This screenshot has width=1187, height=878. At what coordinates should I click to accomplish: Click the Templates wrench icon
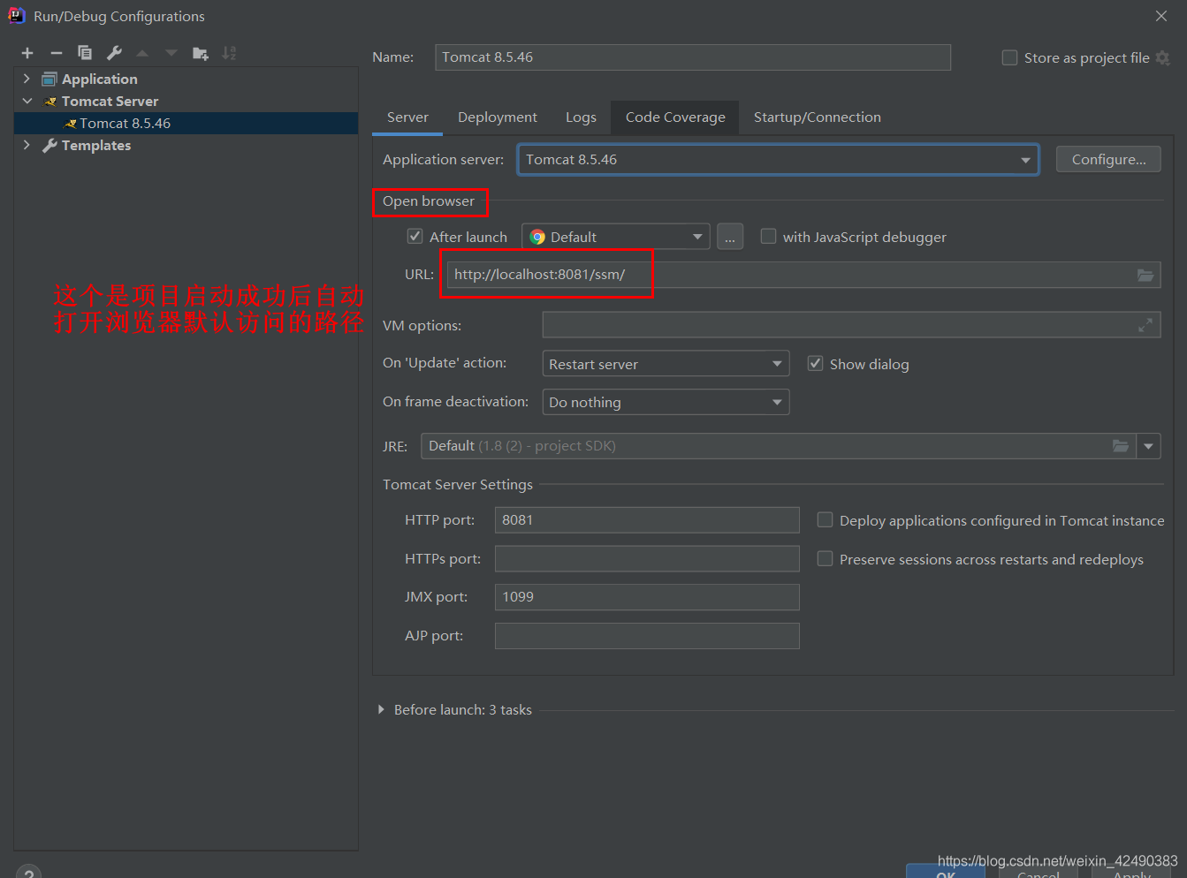pyautogui.click(x=49, y=146)
